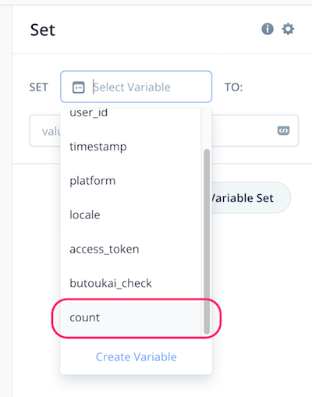This screenshot has height=397, width=312.
Task: Click the scrollbar track above the thumb
Action: (x=207, y=129)
